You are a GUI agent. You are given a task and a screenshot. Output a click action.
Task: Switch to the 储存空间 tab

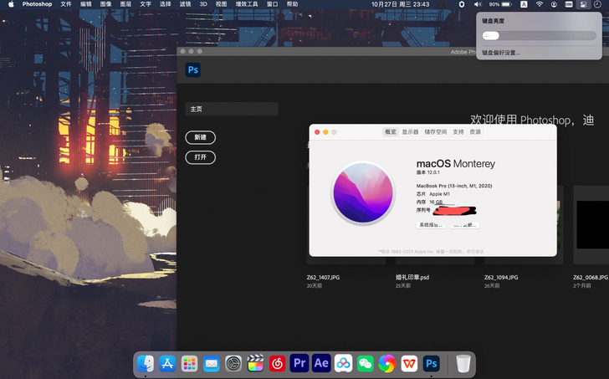tap(435, 132)
